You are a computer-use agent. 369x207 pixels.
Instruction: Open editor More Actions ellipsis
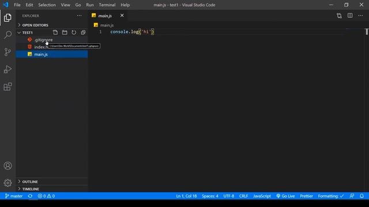pyautogui.click(x=360, y=16)
